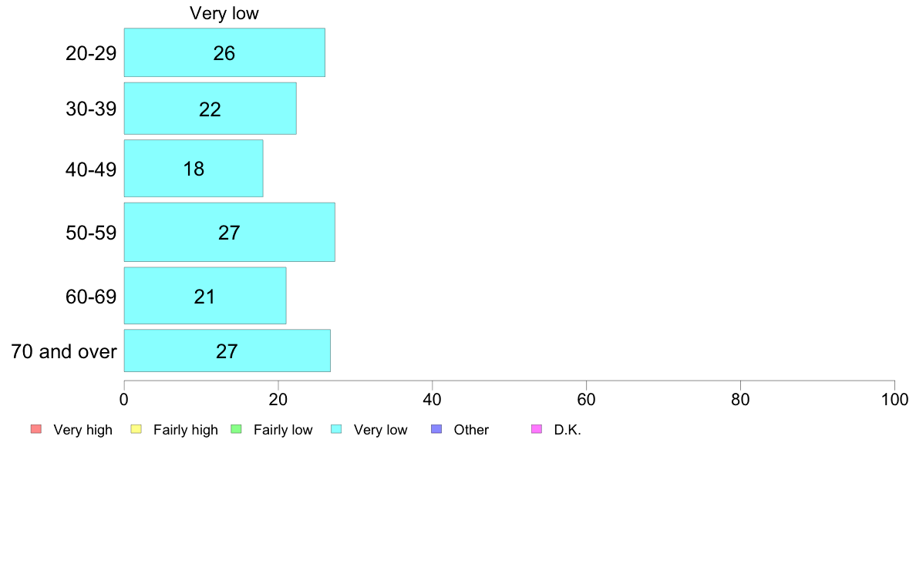
Task: Select the 30-39 bar showing 22
Action: pos(210,109)
